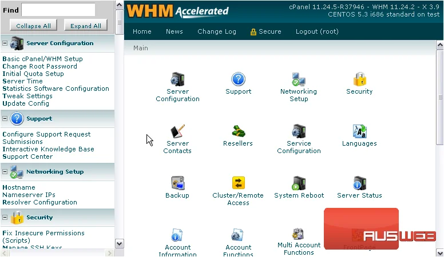This screenshot has height=257, width=444.
Task: Open News in the top navigation
Action: click(174, 31)
